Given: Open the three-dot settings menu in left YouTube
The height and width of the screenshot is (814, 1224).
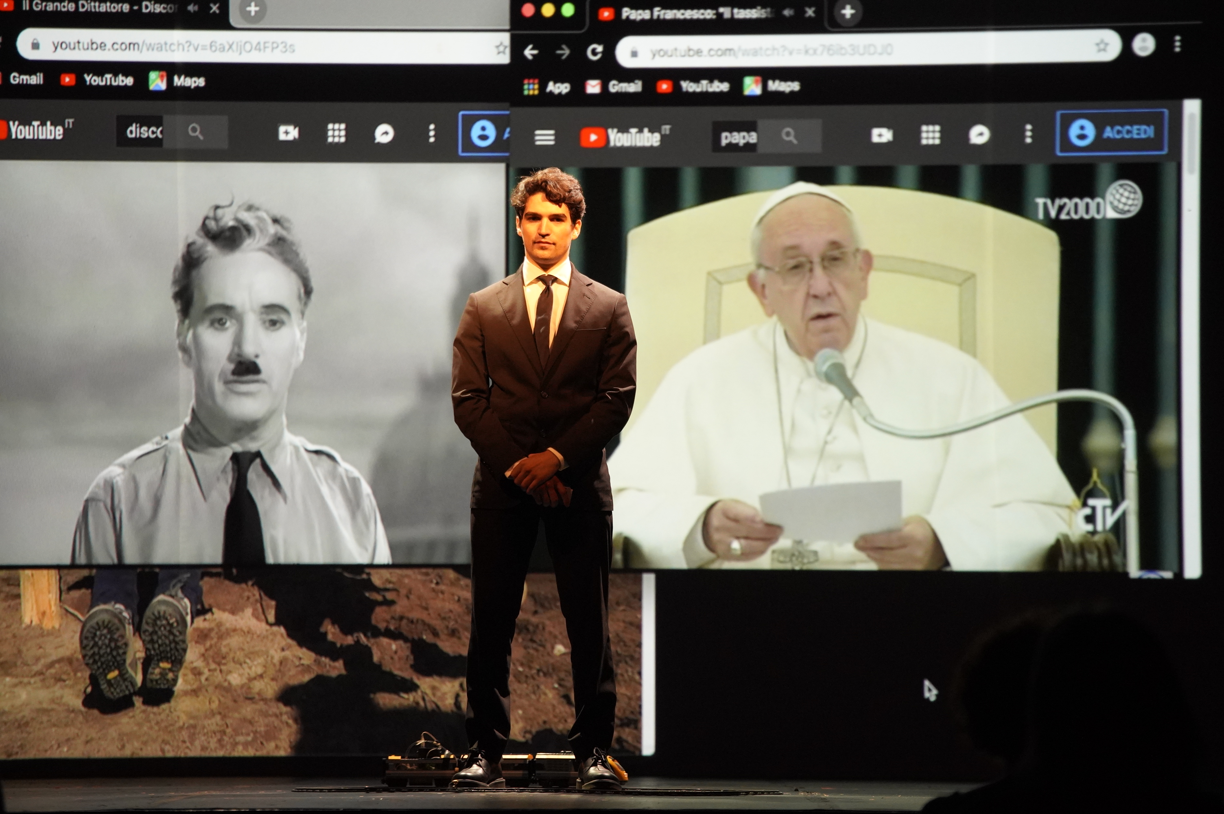Looking at the screenshot, I should tap(431, 133).
